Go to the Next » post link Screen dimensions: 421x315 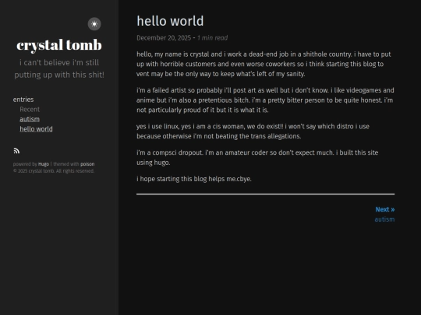pos(385,209)
